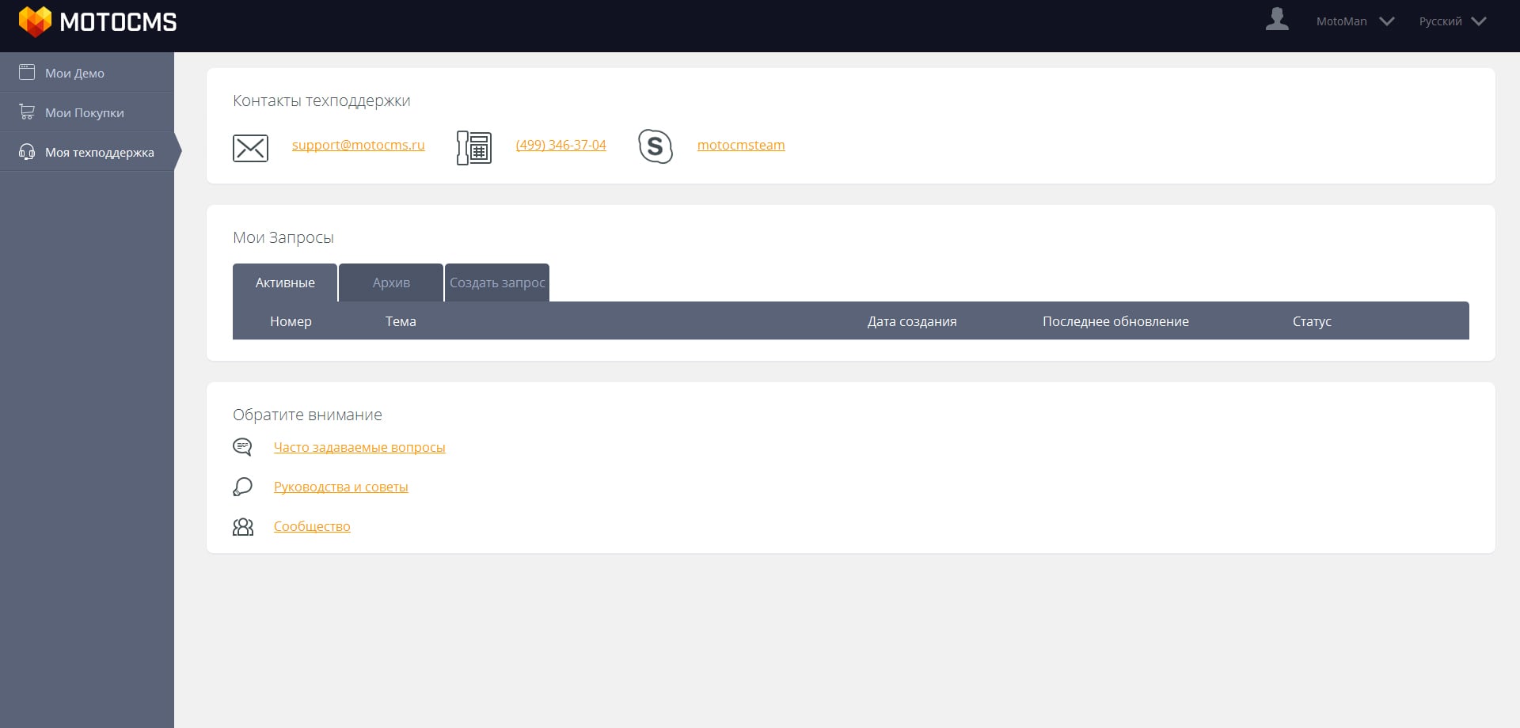Click the community people icon

[x=242, y=526]
